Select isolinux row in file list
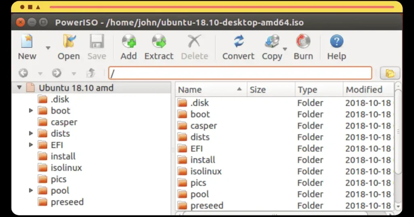414x217 pixels. [x=284, y=171]
